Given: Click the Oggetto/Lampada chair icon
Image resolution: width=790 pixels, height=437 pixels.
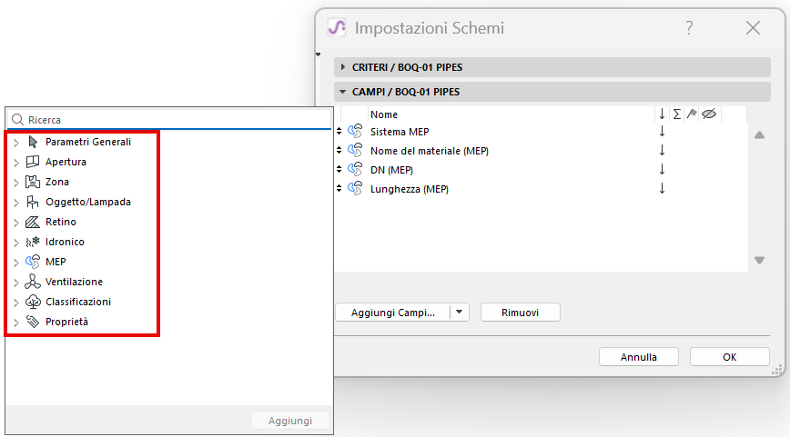Looking at the screenshot, I should click(x=33, y=202).
